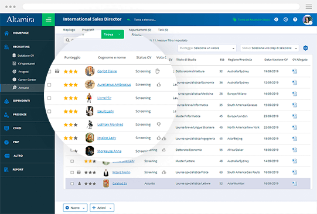317x214 pixels.
Task: Open user profile avatar menu
Action: (x=307, y=20)
